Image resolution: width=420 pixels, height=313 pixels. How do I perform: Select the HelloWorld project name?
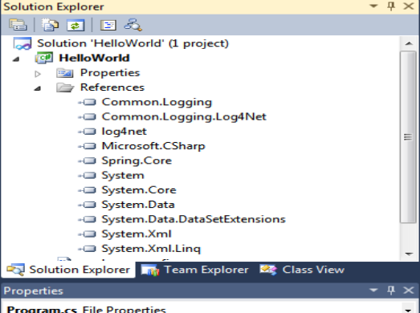pos(94,58)
